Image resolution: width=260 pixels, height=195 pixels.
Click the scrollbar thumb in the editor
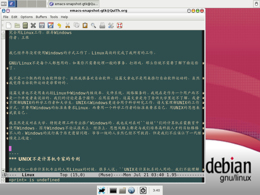(x=3, y=36)
